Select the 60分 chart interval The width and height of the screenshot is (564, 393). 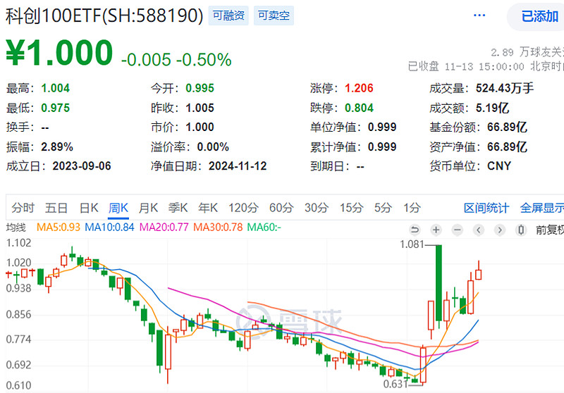click(x=281, y=208)
